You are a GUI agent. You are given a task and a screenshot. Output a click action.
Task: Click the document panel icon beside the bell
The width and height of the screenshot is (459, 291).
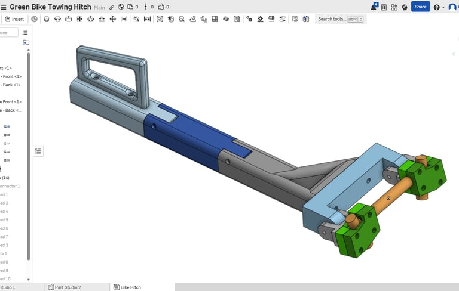(x=384, y=7)
